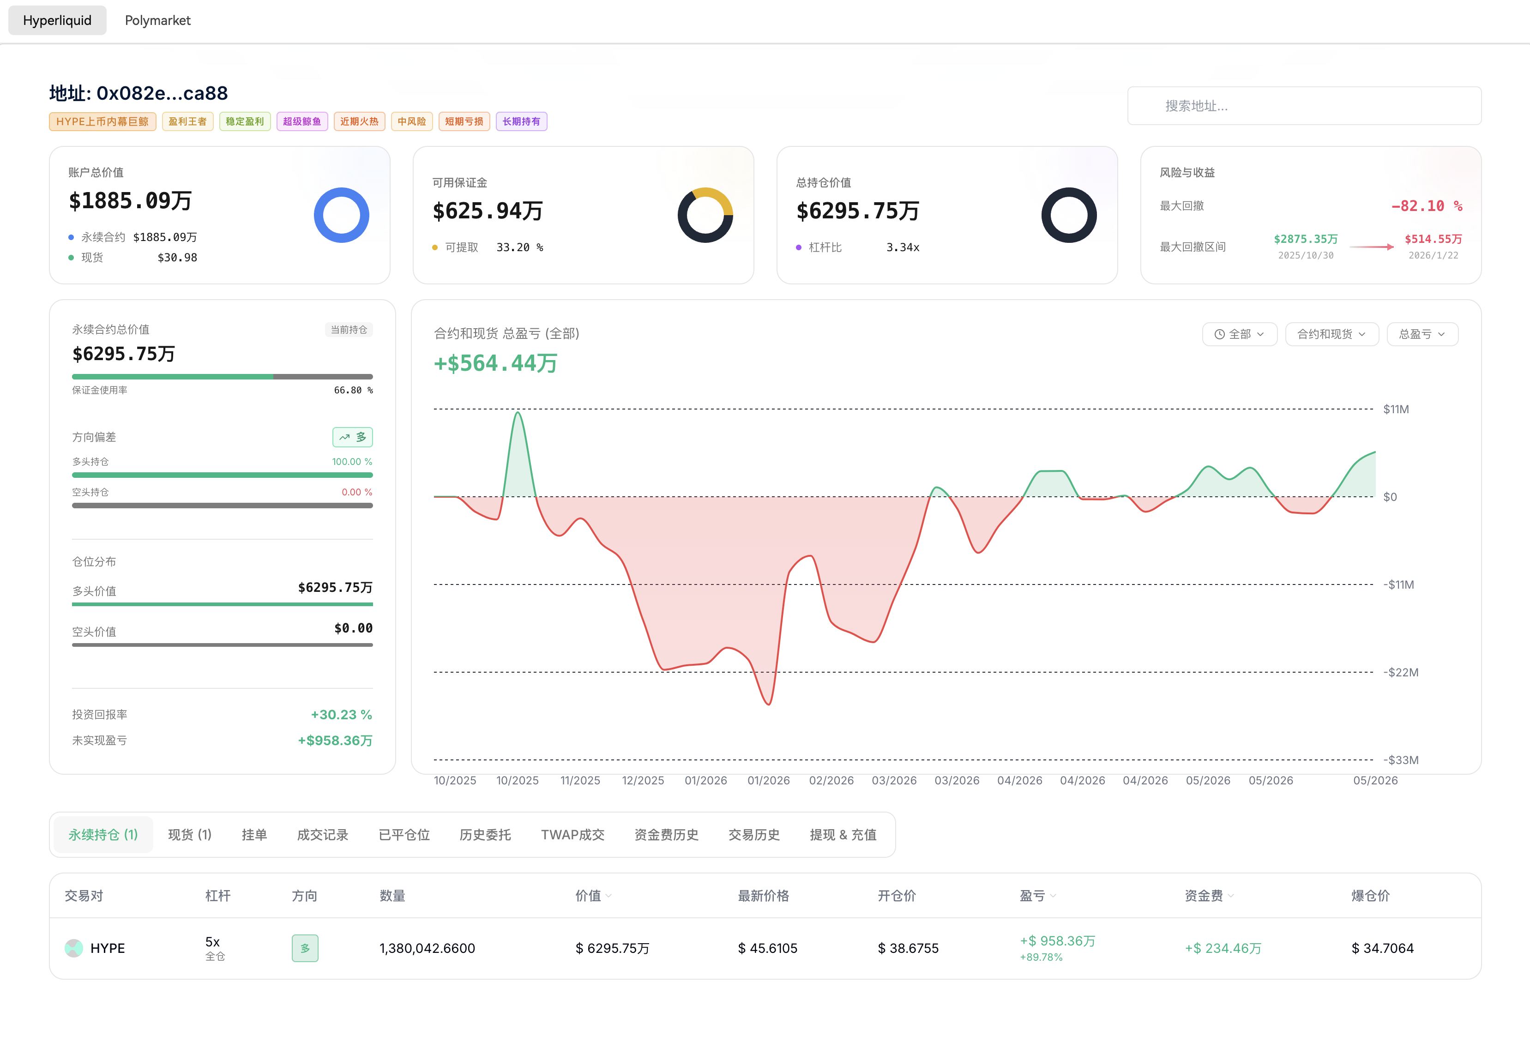
Task: Switch to the Hyperliquid tab
Action: pos(57,21)
